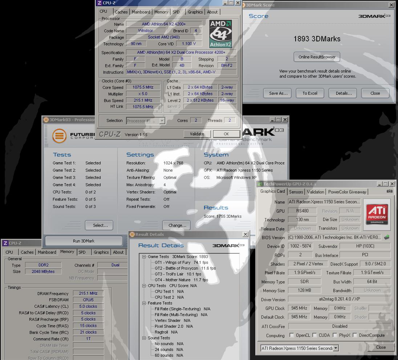Enable the CUDA checkbox
This screenshot has height=360, width=398.
(315, 335)
